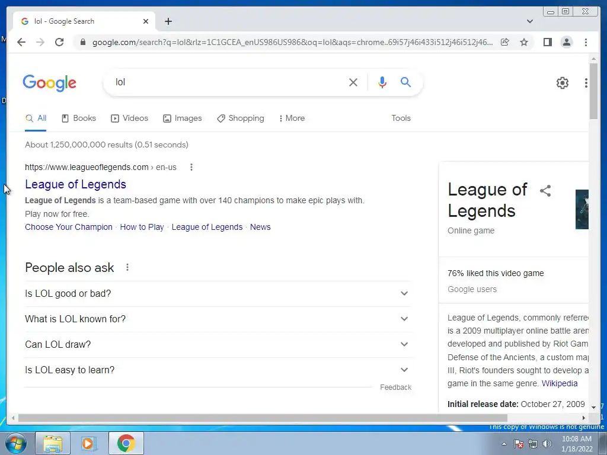Switch to Shopping results
This screenshot has height=455, width=607.
coord(241,118)
